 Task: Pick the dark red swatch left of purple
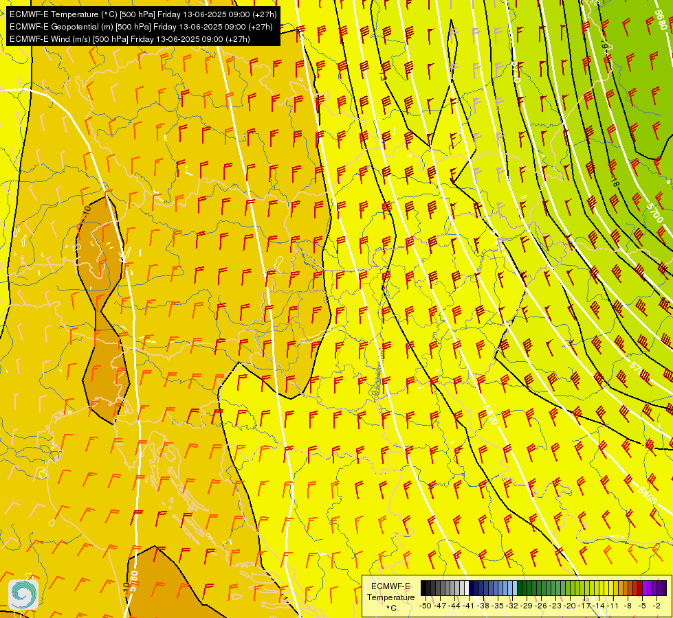point(640,588)
